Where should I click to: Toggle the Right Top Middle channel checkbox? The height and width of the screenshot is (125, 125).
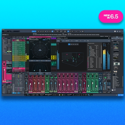click(90, 56)
